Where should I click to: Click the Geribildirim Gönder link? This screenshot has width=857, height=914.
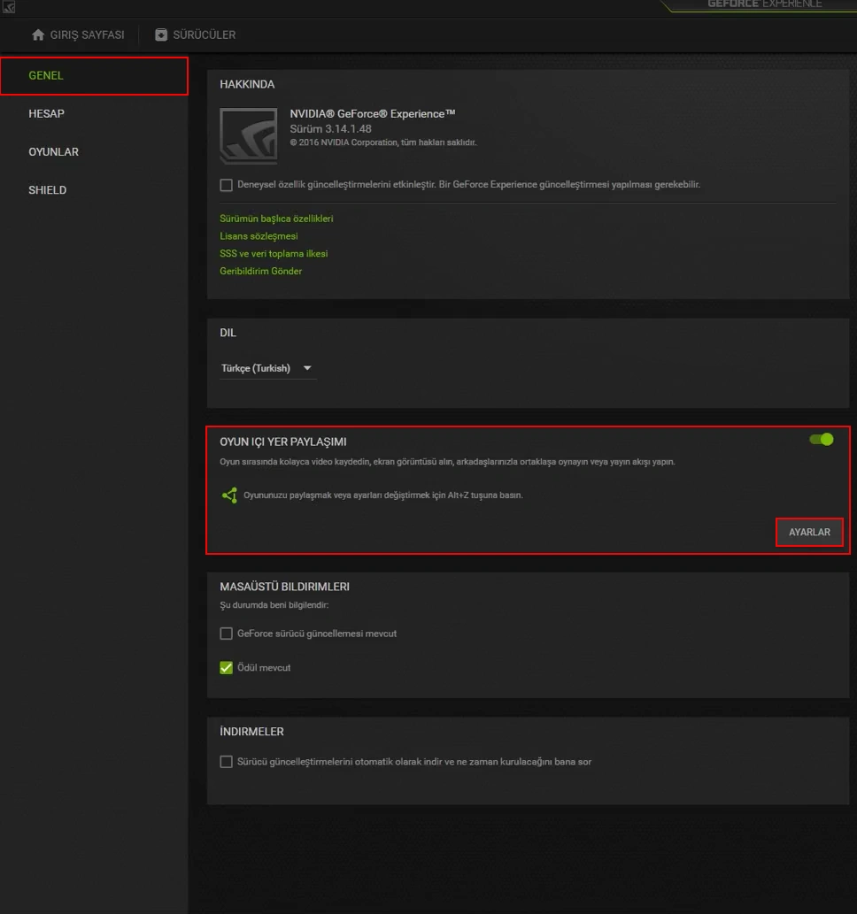pyautogui.click(x=261, y=271)
